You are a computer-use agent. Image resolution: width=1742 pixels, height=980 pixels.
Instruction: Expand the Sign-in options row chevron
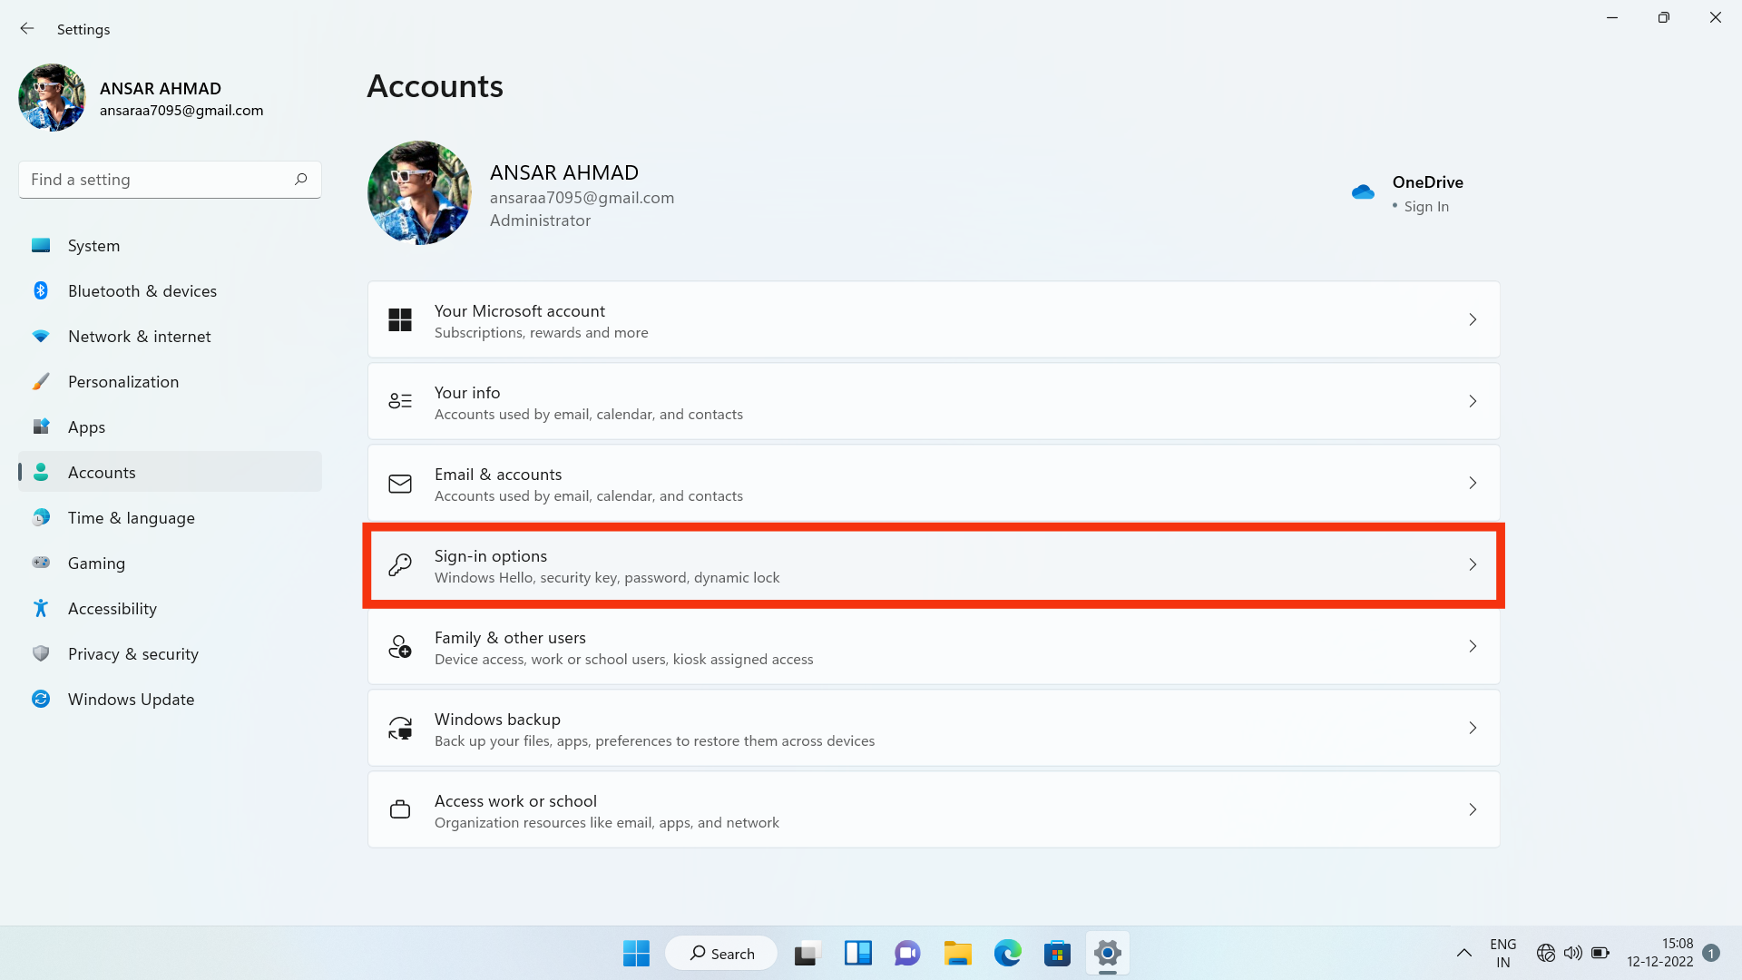pyautogui.click(x=1473, y=564)
